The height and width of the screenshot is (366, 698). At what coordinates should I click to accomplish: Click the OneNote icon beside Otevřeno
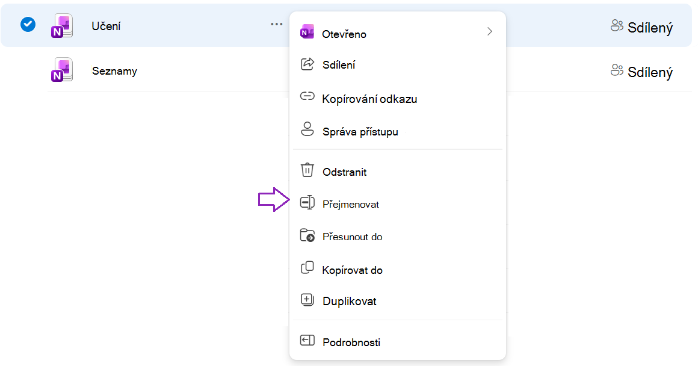[307, 32]
